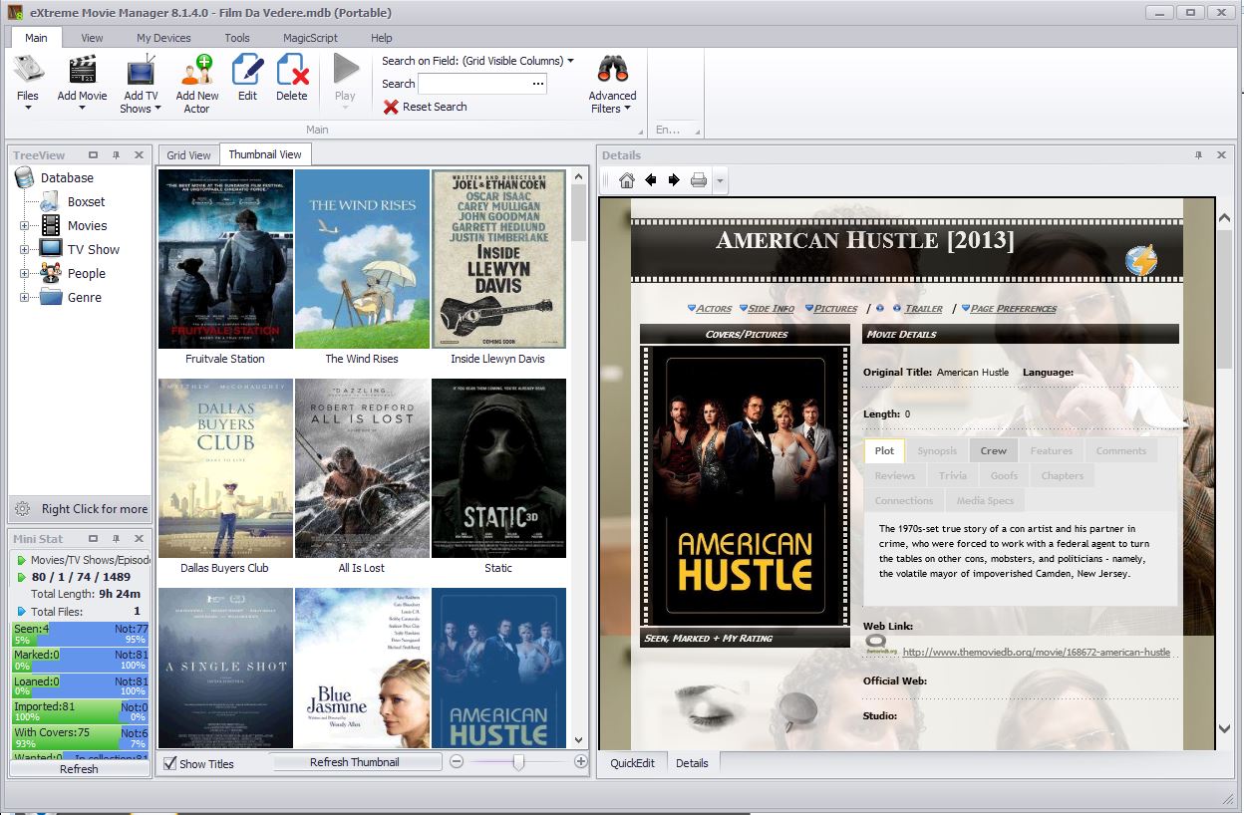Expand the Movies tree node

24,226
